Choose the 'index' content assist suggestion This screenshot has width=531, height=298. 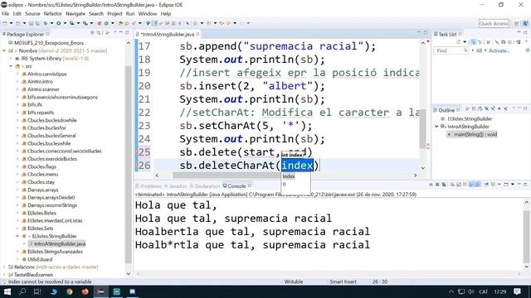click(x=289, y=176)
